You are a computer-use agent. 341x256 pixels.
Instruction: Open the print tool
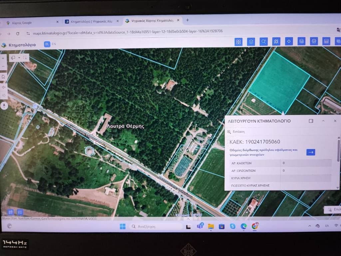click(313, 41)
